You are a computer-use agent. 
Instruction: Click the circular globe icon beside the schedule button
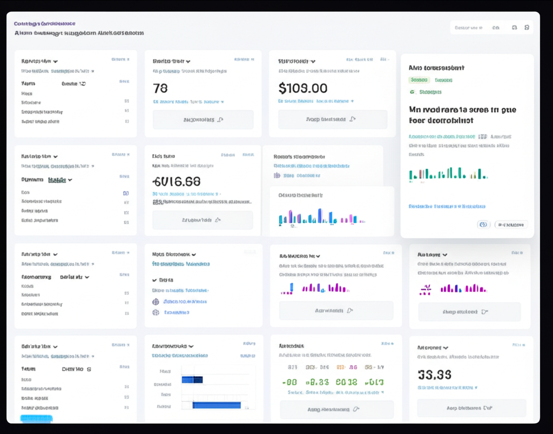point(483,224)
